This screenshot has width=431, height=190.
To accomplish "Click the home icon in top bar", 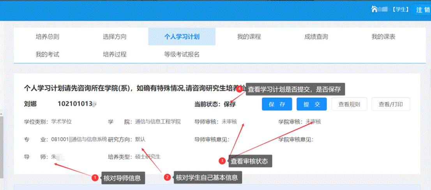I will (374, 9).
